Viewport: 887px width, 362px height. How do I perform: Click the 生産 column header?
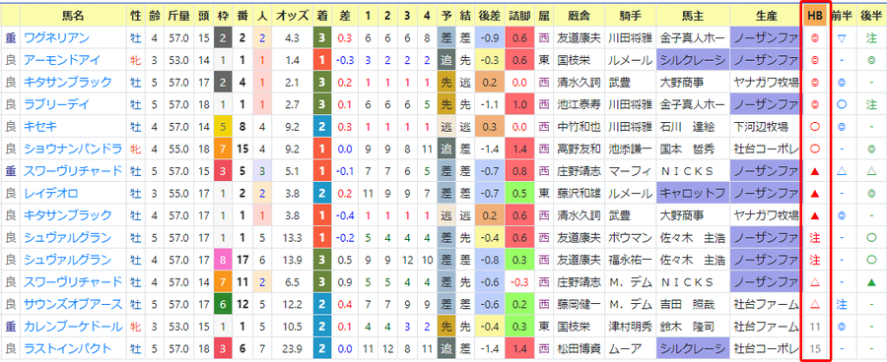pos(766,16)
